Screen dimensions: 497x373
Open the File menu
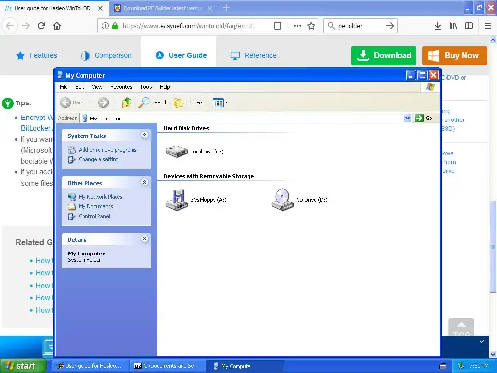point(64,87)
